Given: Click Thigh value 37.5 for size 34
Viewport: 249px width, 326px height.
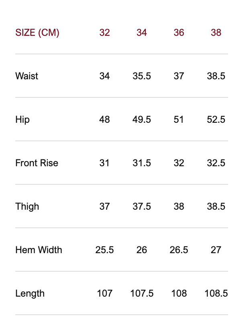Looking at the screenshot, I should click(x=142, y=206).
